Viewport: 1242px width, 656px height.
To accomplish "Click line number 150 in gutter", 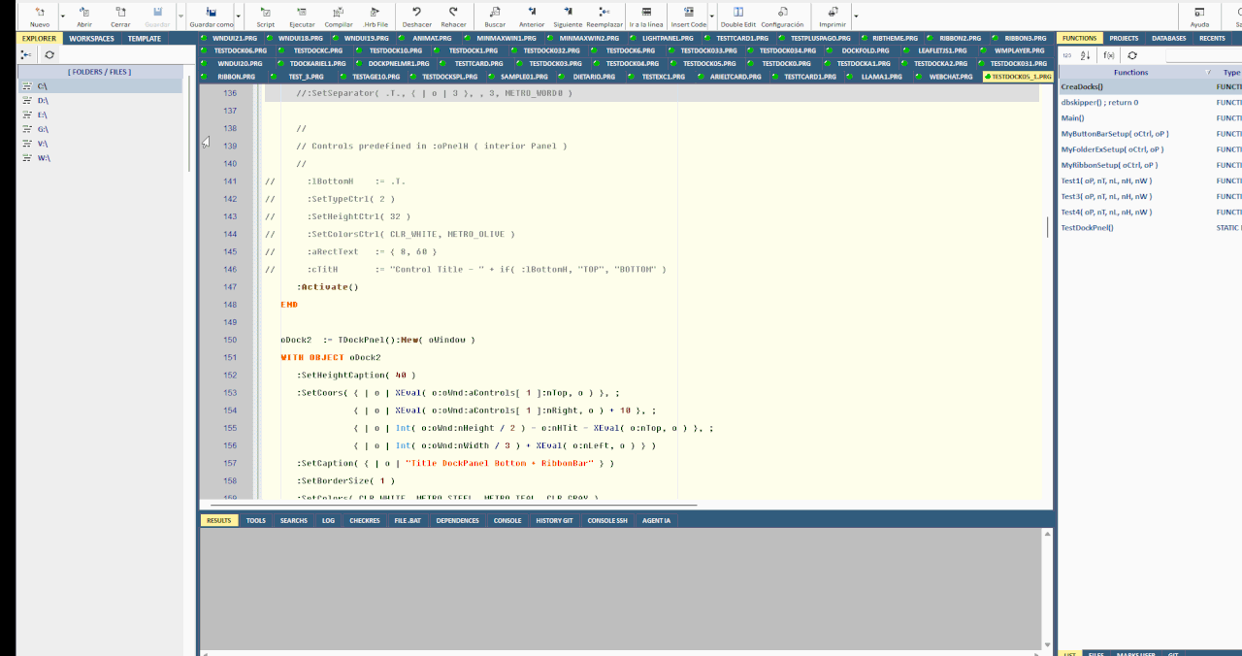I will click(229, 340).
